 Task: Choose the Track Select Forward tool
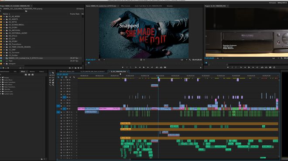50,75
